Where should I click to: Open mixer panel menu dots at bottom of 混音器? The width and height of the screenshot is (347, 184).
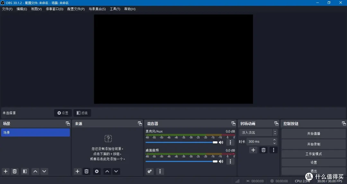160,171
